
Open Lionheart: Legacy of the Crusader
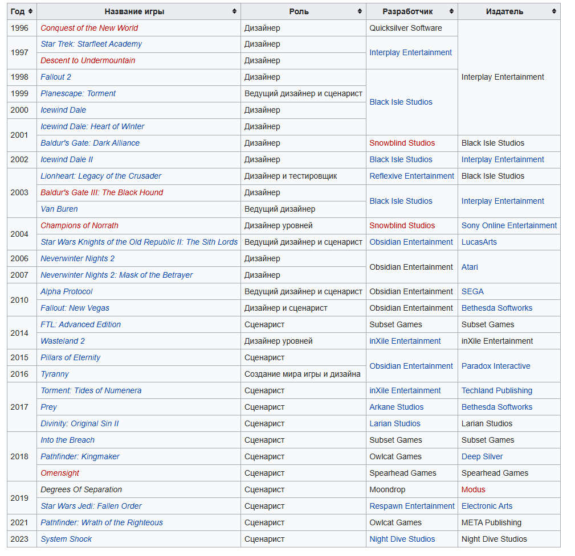(101, 176)
